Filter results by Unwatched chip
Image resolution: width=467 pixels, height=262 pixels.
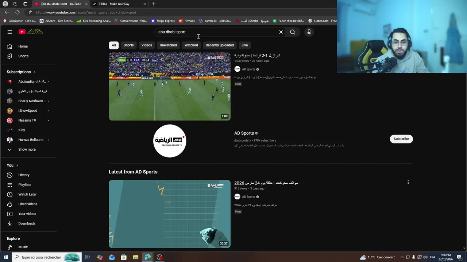(168, 45)
